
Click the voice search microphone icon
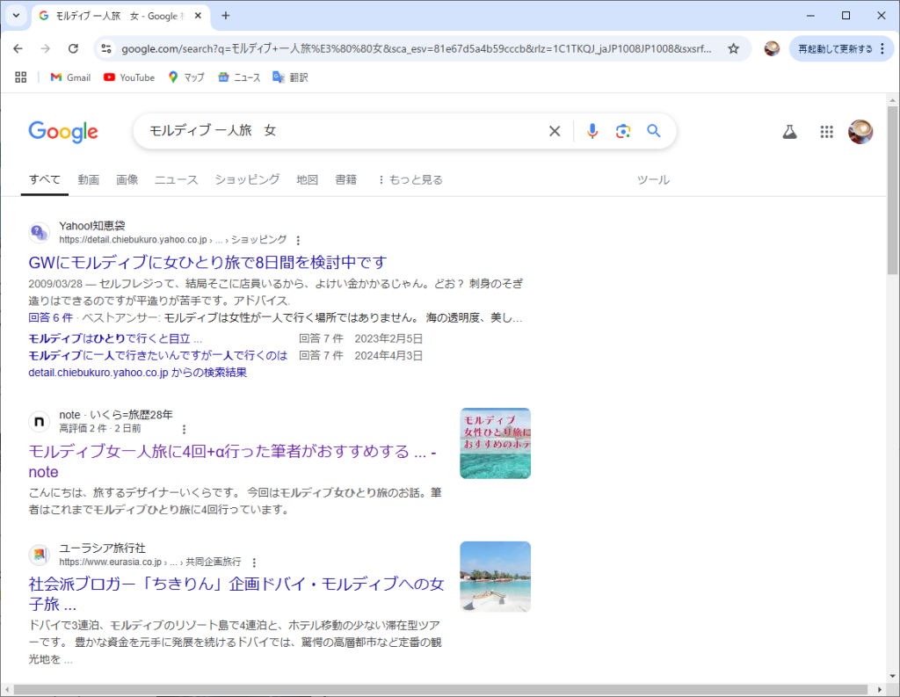pyautogui.click(x=592, y=131)
